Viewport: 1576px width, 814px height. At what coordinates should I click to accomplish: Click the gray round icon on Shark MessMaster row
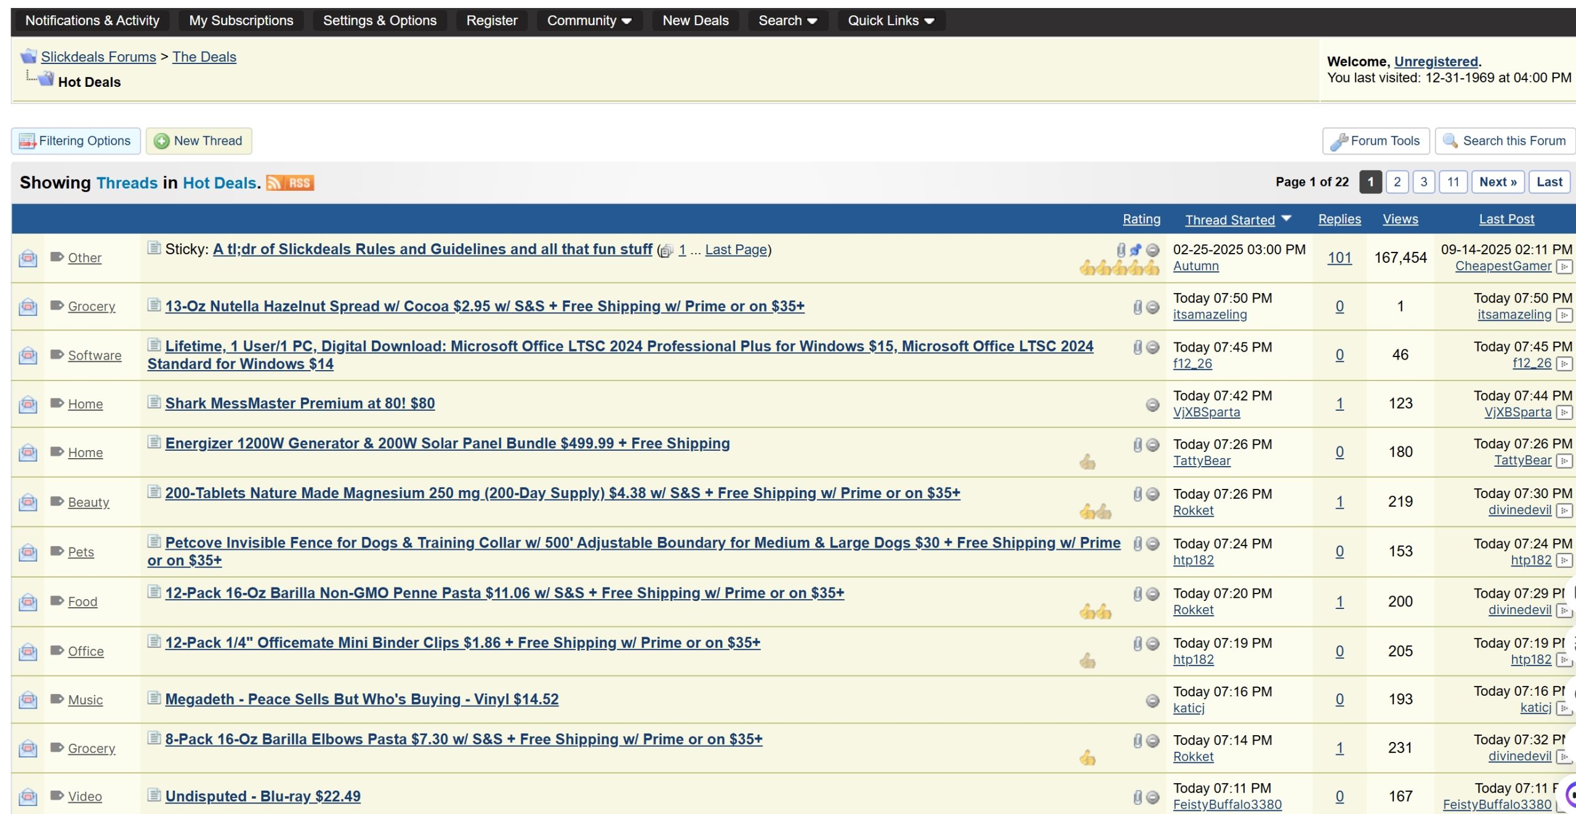tap(1152, 405)
